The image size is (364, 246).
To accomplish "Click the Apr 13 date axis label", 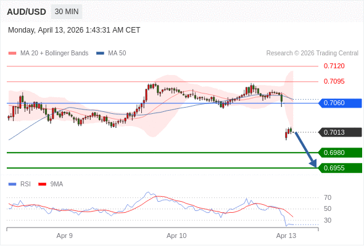I will click(x=286, y=236).
